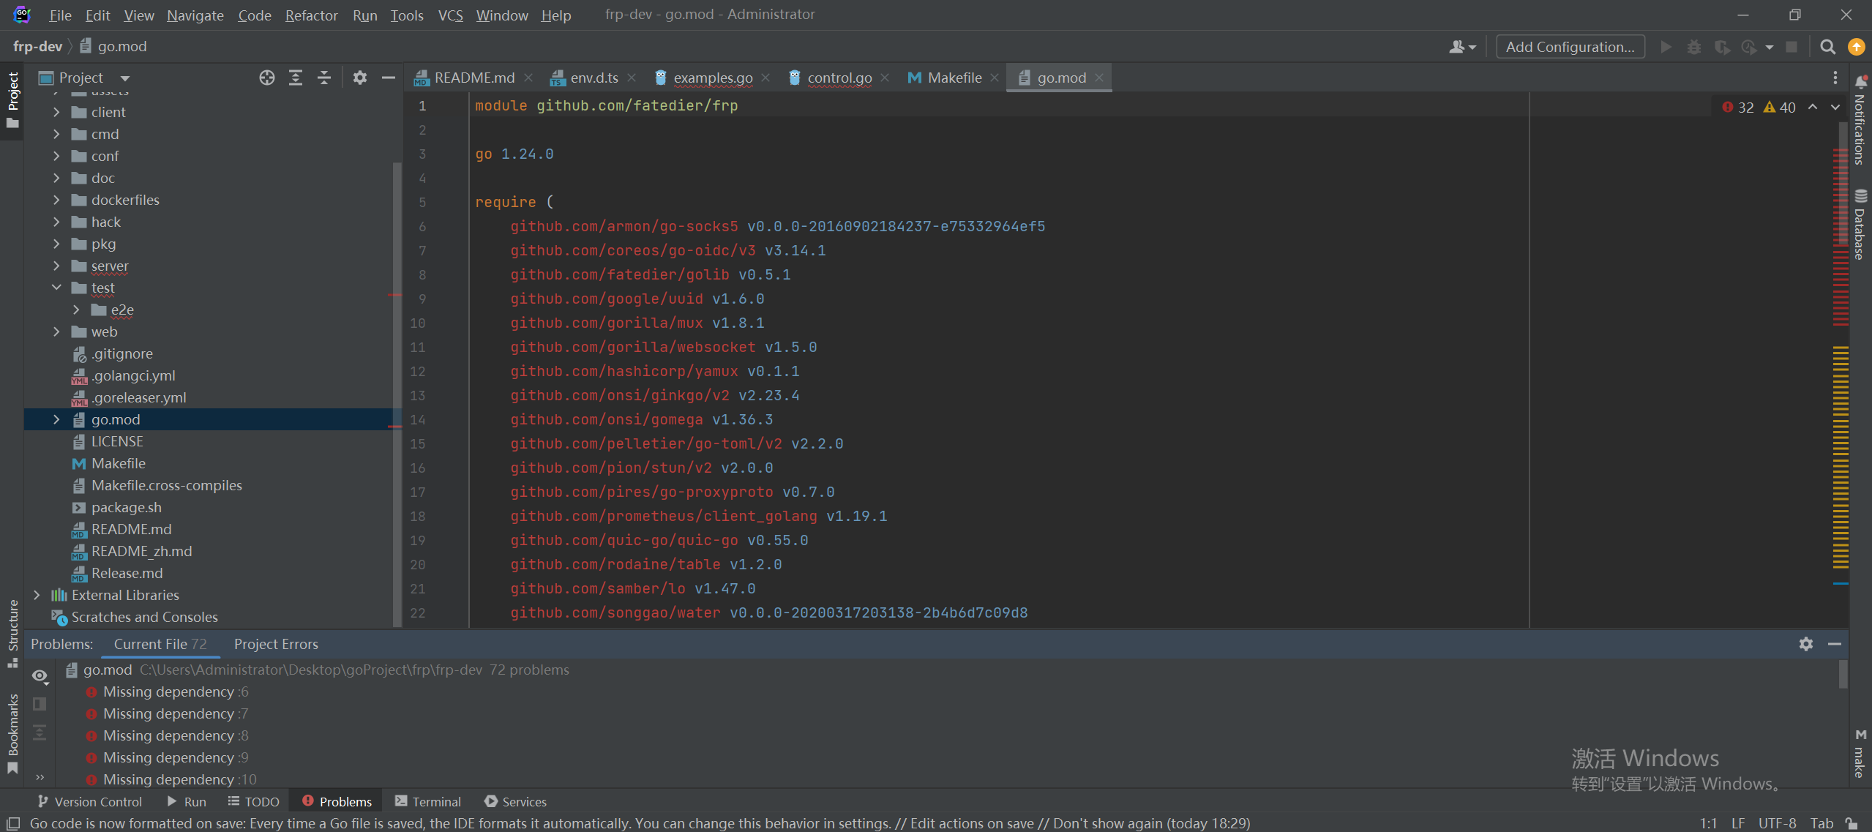
Task: Click the Search Everywhere magnifier icon
Action: 1827,47
